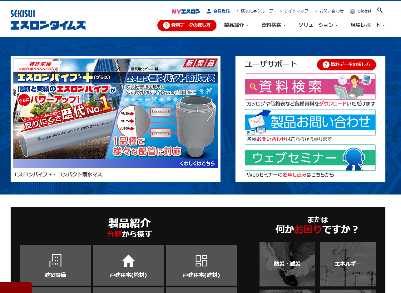Select the 建築設備 building icon tile
This screenshot has height=293, width=401.
pyautogui.click(x=56, y=265)
